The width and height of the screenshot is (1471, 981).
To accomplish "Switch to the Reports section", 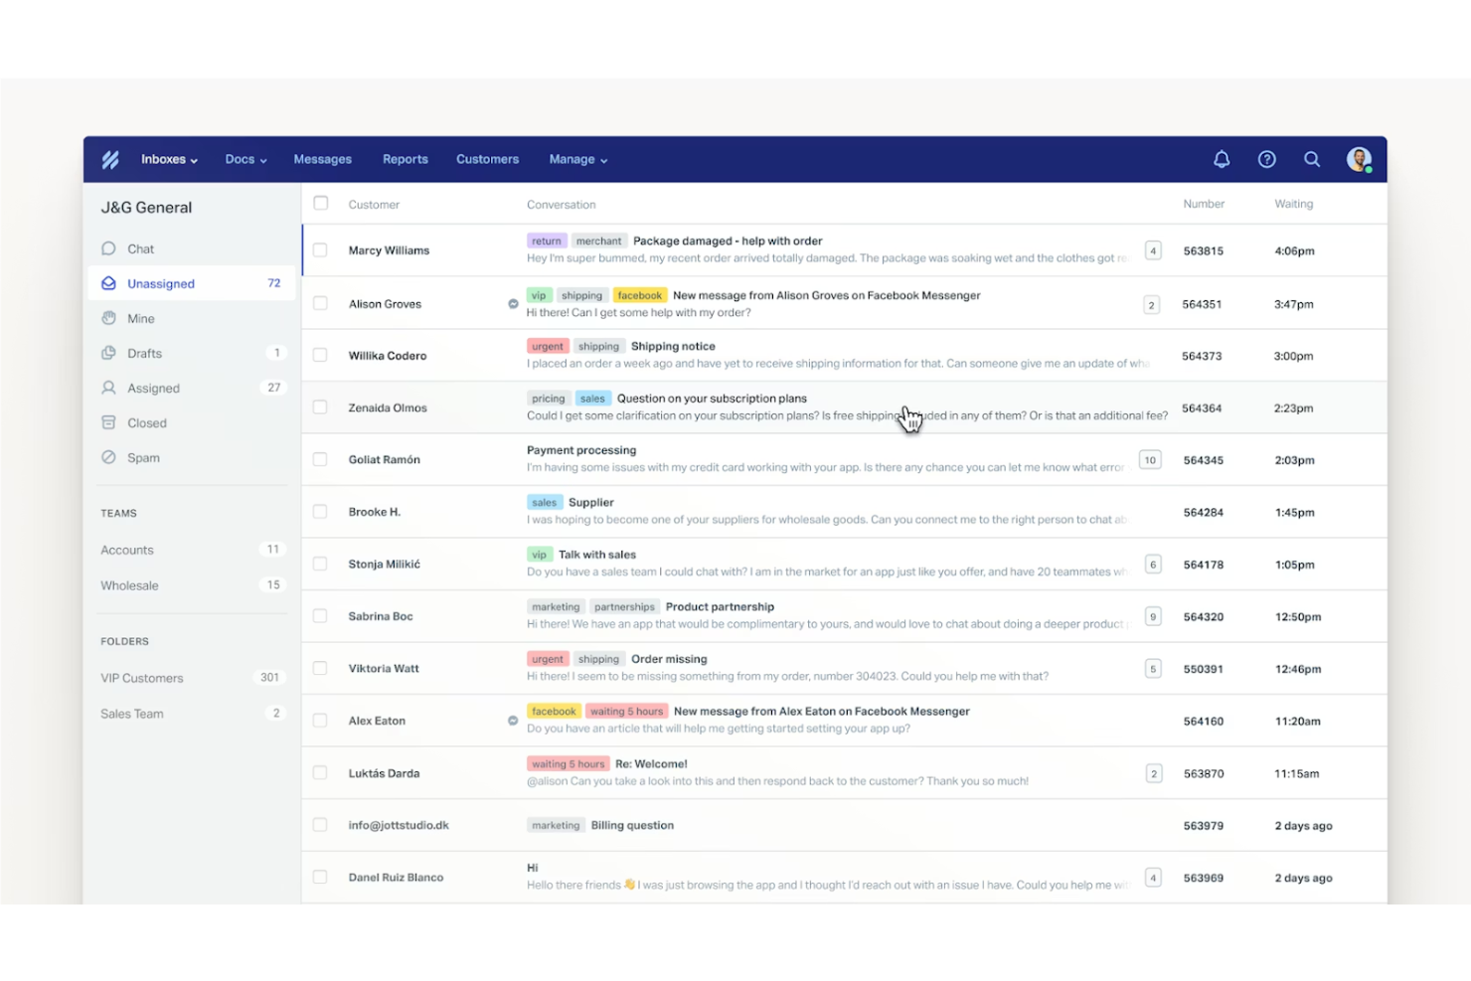I will (x=405, y=159).
